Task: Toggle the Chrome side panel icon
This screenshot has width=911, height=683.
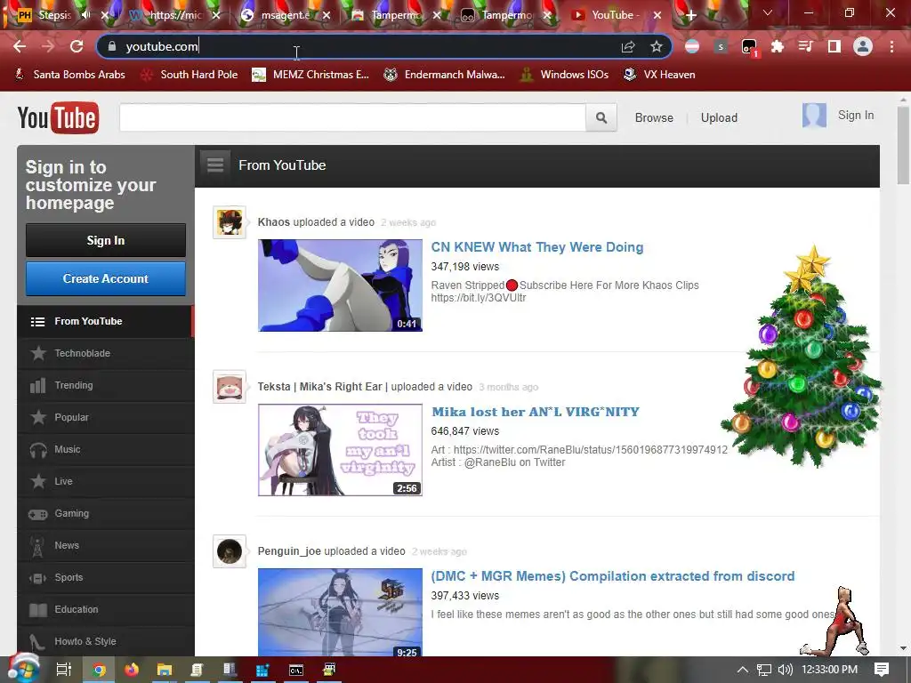Action: click(834, 46)
